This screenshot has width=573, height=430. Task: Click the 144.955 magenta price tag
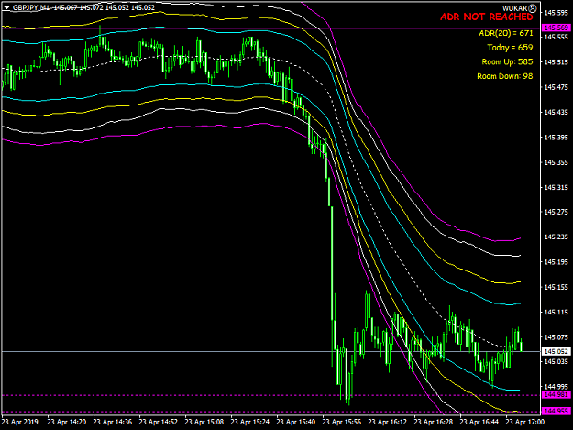click(x=556, y=412)
